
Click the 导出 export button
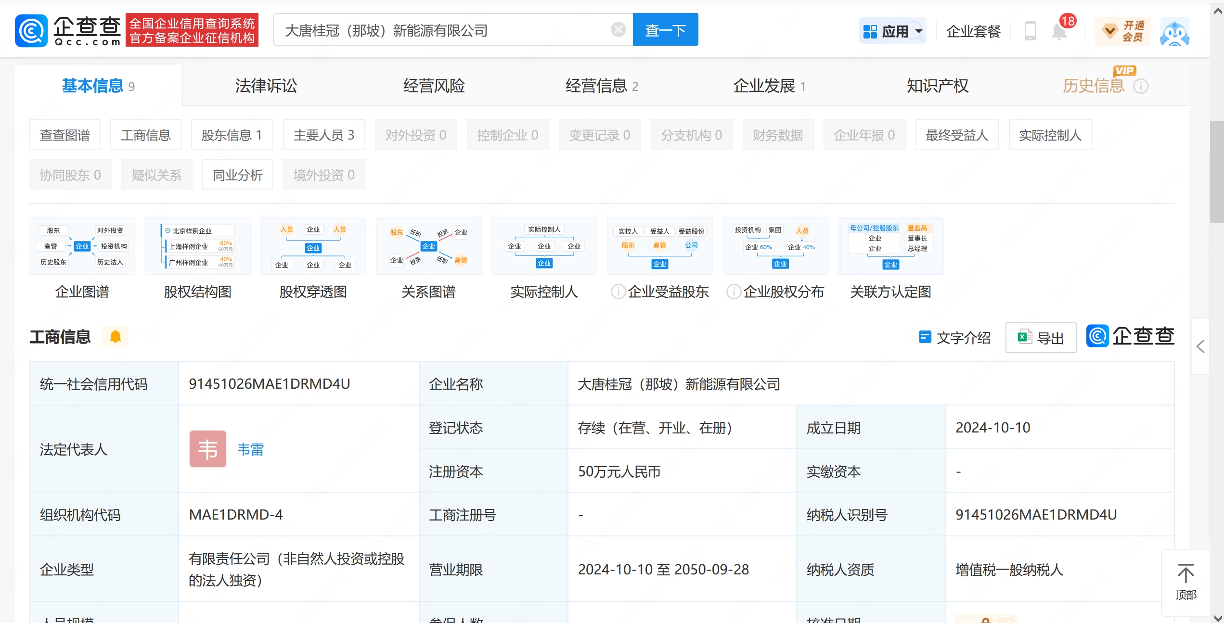(1041, 338)
